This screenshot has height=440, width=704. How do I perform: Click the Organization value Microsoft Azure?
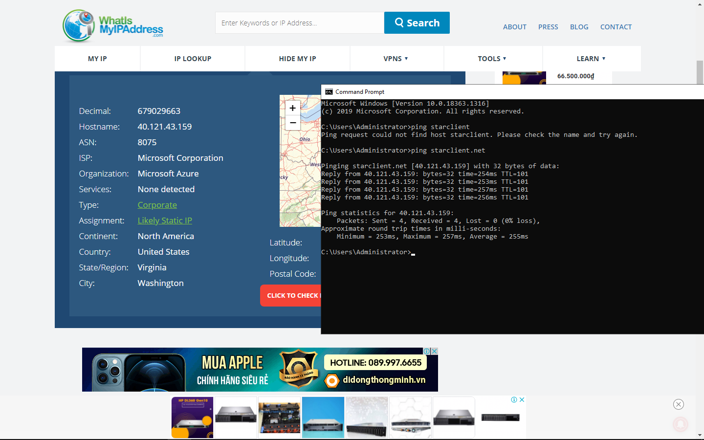[x=168, y=174]
